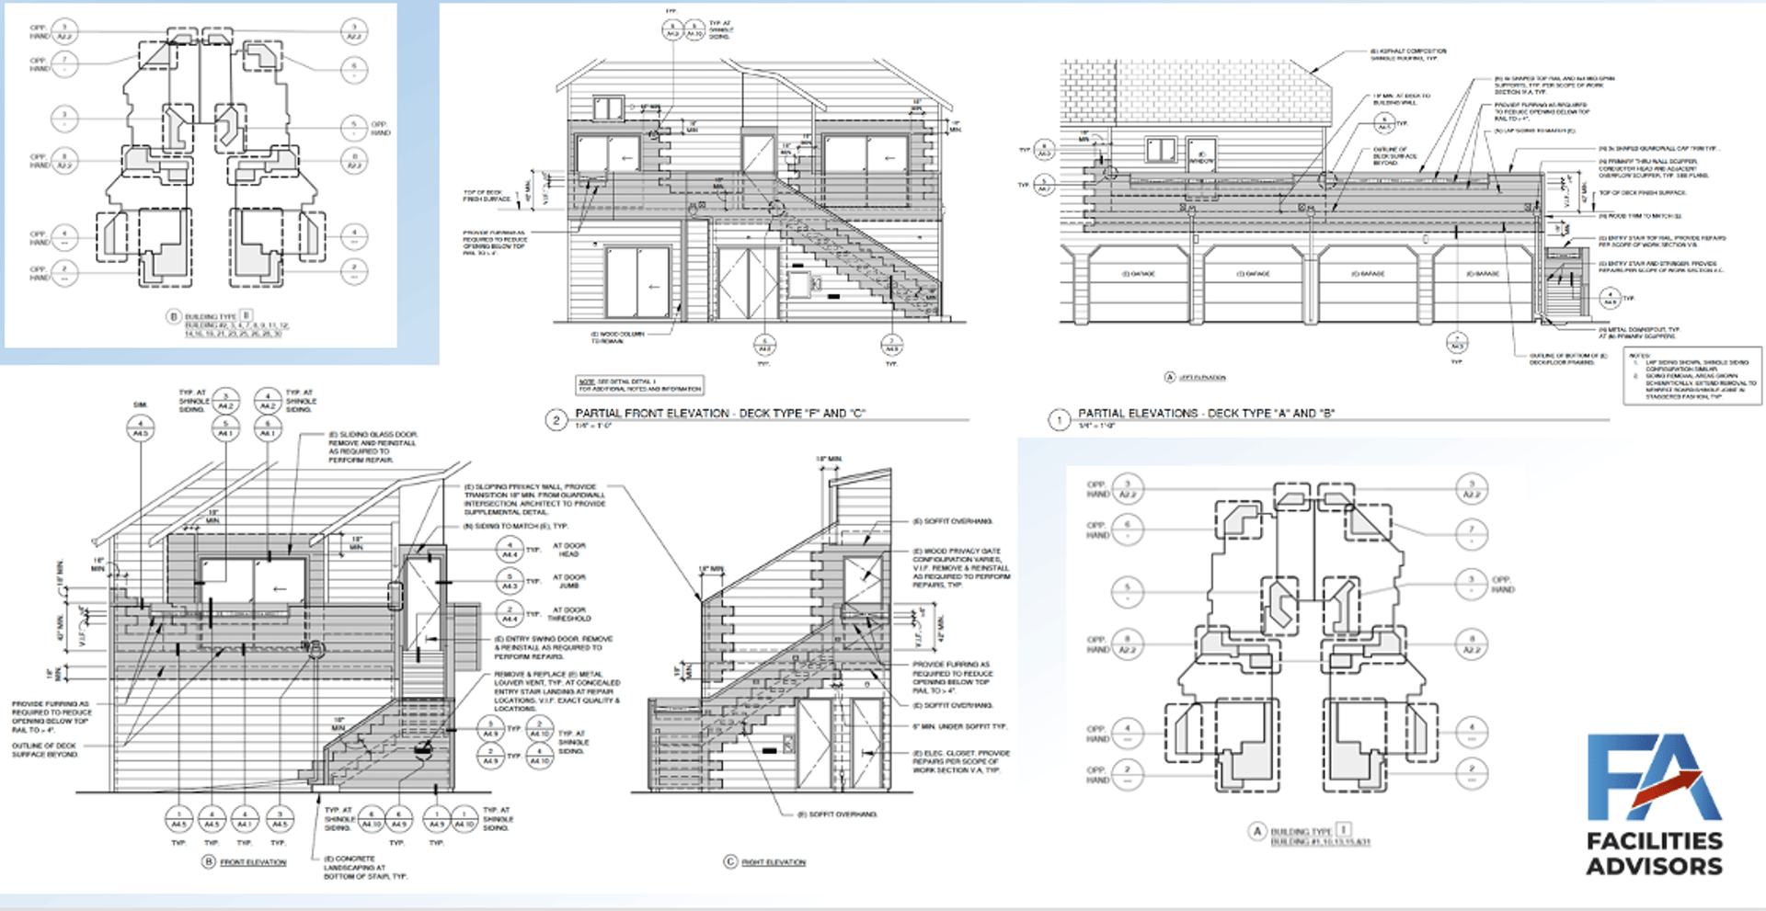Click callout tag 7 in Building Type I plan
Image resolution: width=1766 pixels, height=911 pixels.
tap(1472, 534)
